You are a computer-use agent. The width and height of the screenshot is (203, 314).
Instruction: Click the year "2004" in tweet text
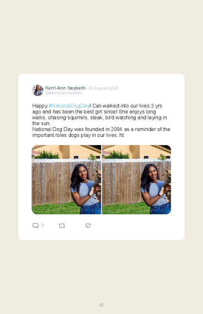click(x=116, y=129)
